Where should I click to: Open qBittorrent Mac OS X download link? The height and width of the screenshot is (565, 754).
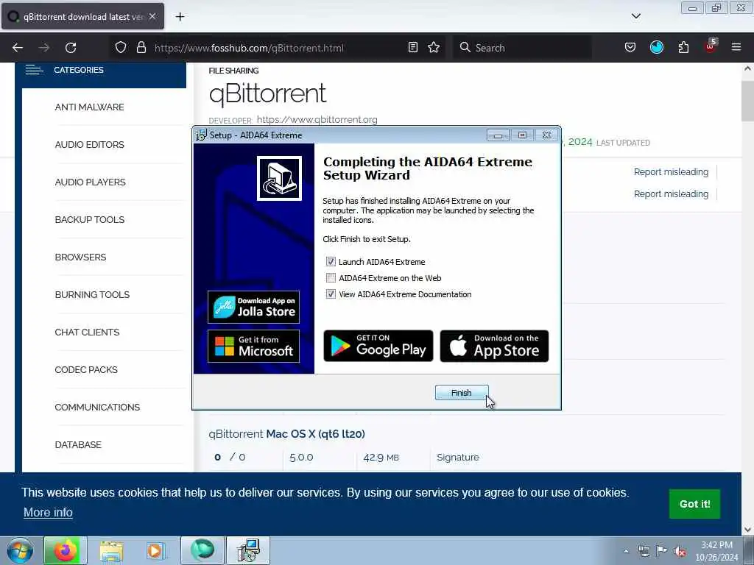pyautogui.click(x=286, y=434)
